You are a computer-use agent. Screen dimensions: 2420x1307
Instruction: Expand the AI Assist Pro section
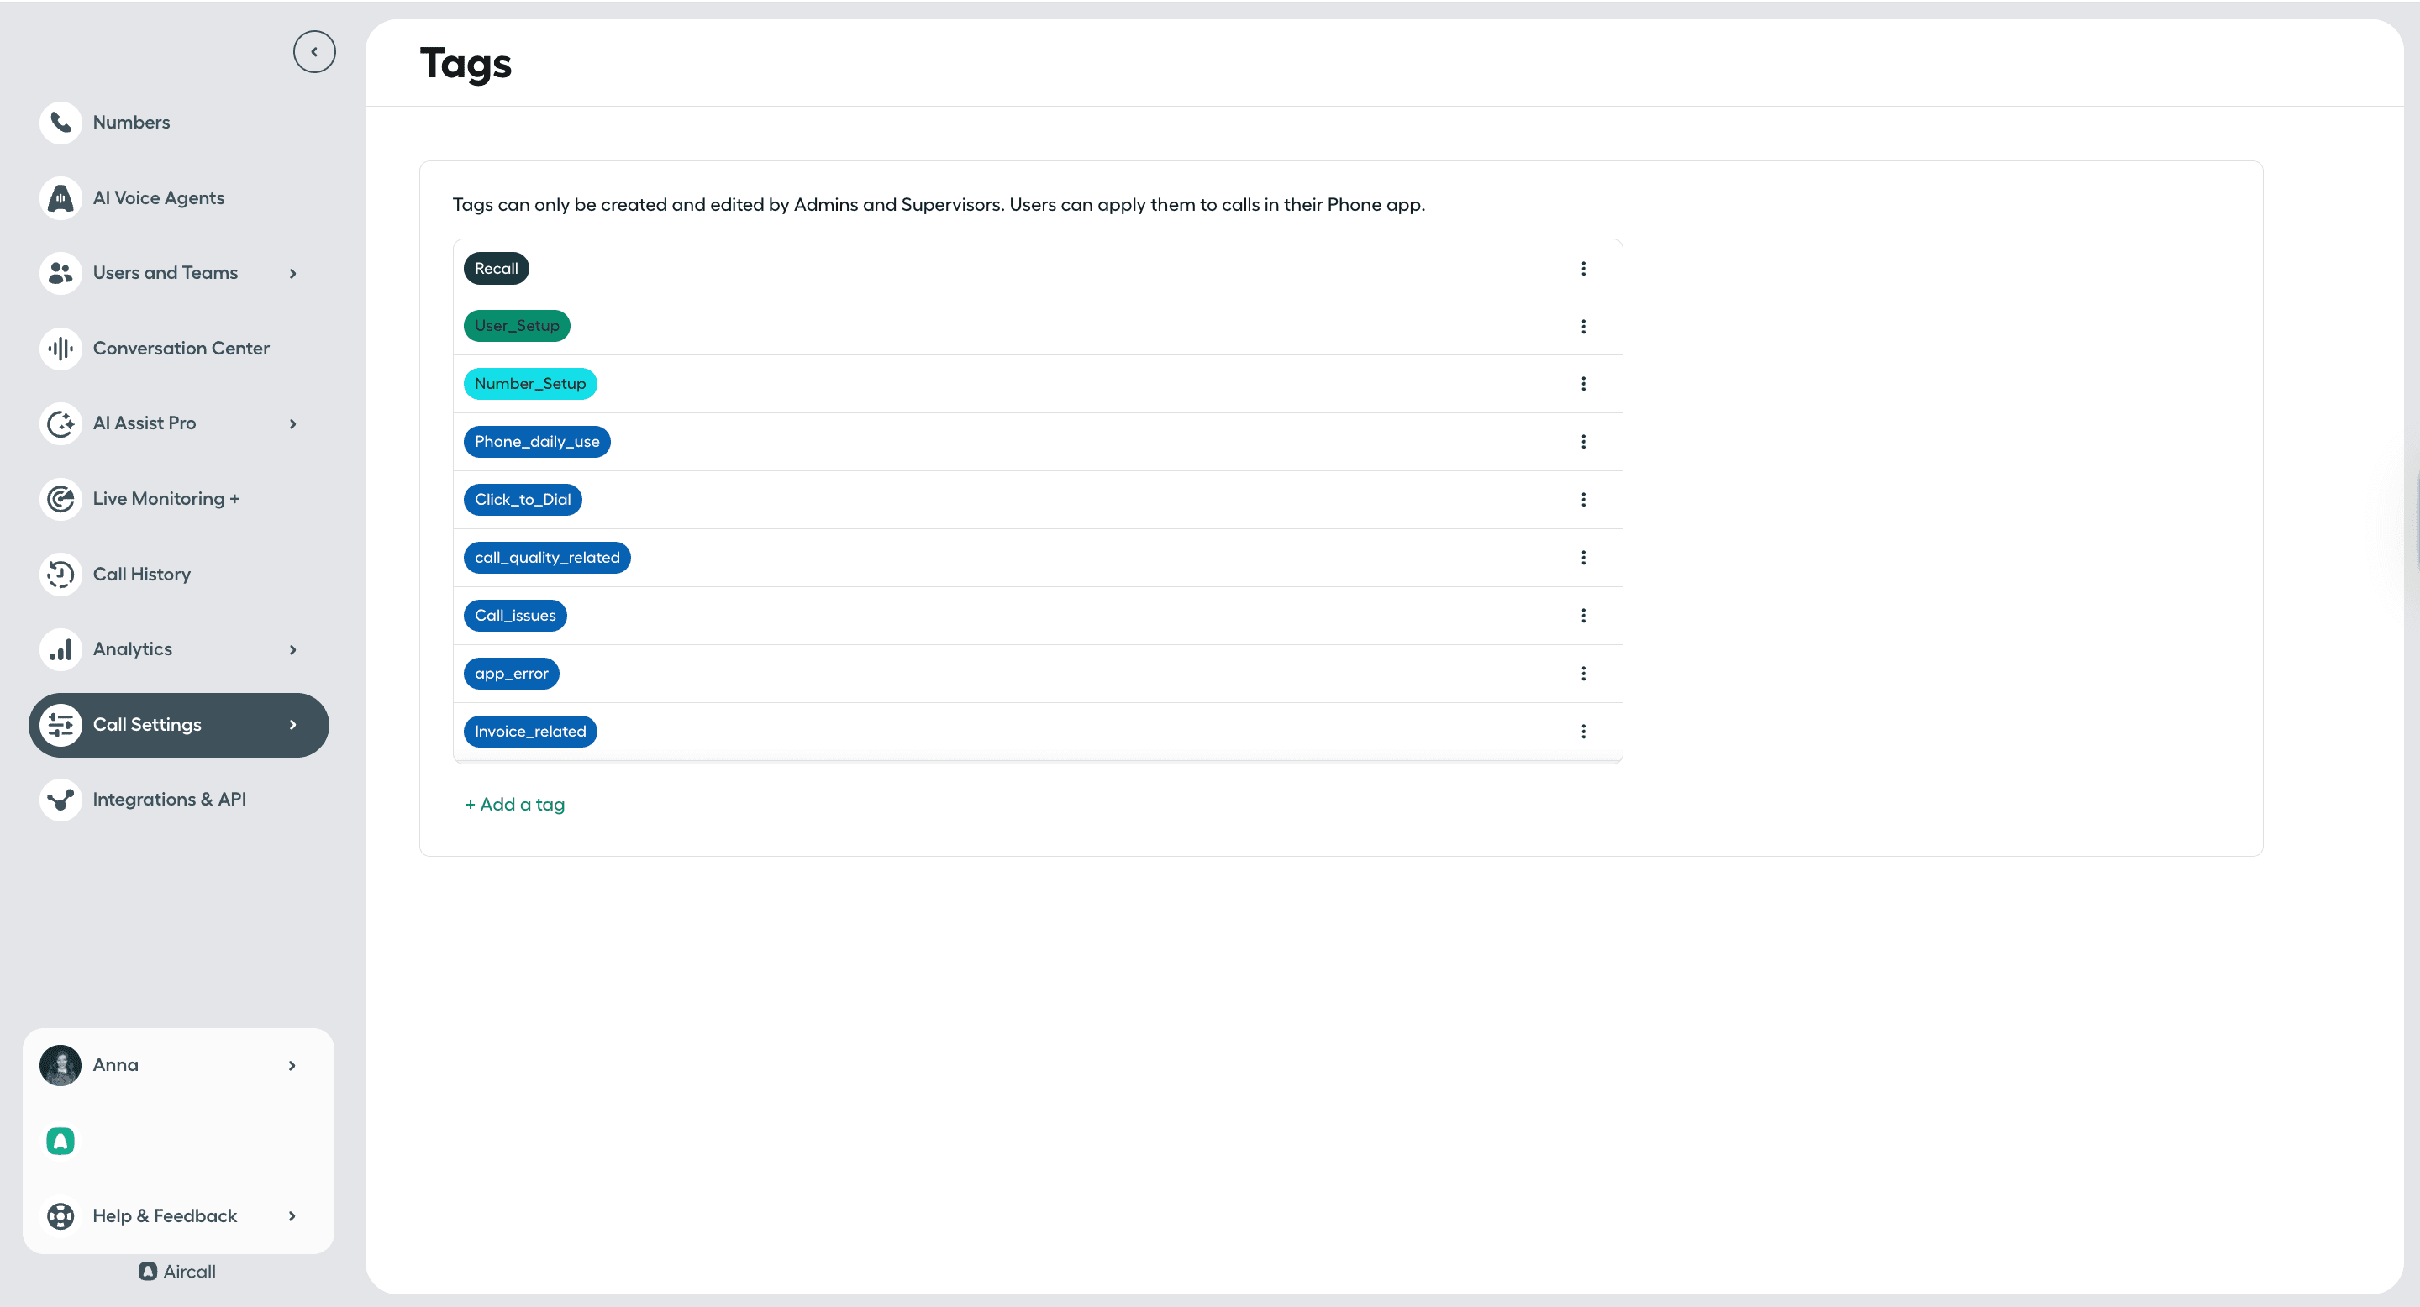[x=292, y=423]
